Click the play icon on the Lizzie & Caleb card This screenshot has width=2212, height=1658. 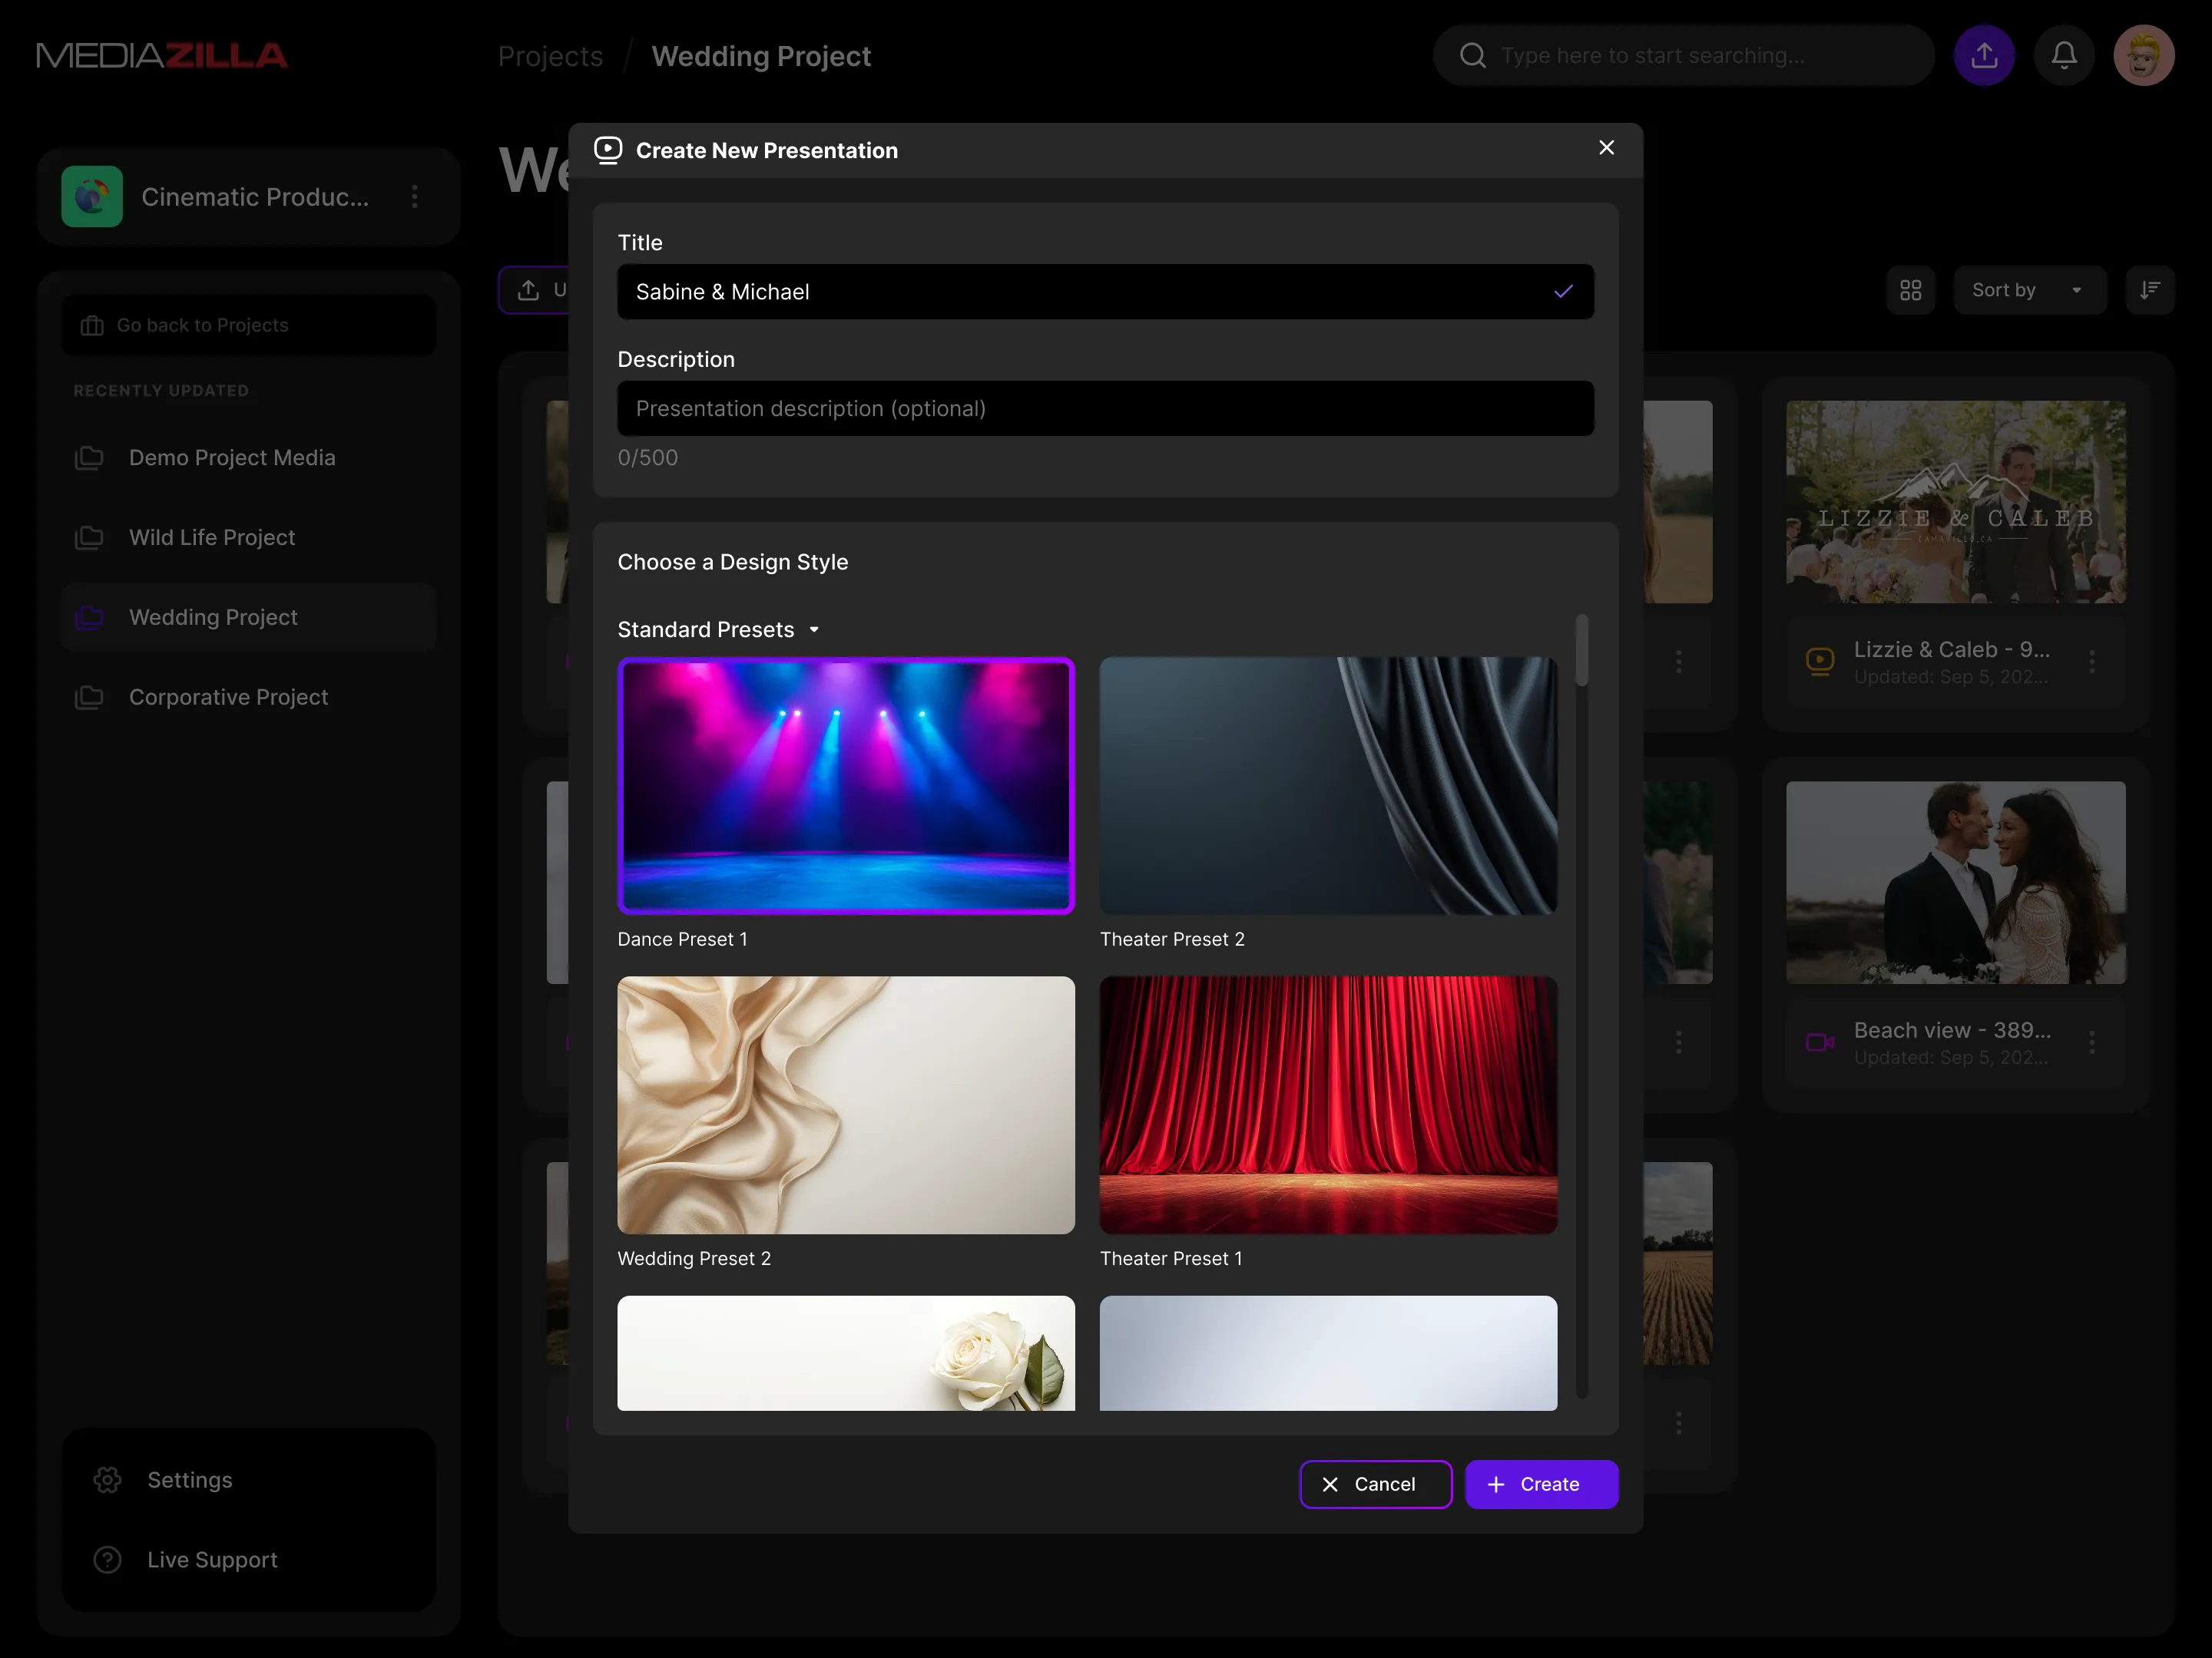pyautogui.click(x=1818, y=661)
